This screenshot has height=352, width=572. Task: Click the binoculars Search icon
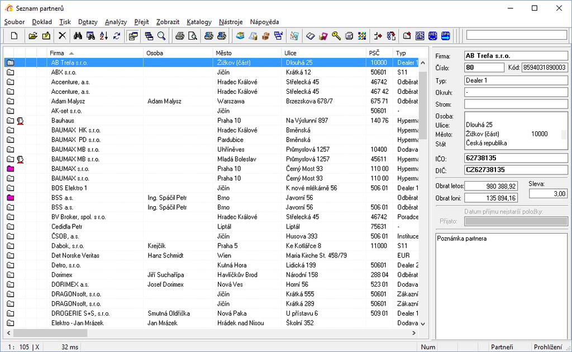coord(78,36)
